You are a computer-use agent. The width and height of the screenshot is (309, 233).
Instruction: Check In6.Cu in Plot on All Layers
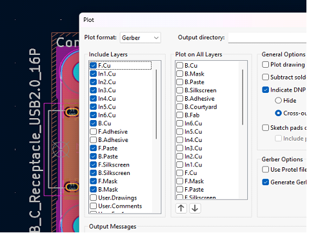click(180, 123)
